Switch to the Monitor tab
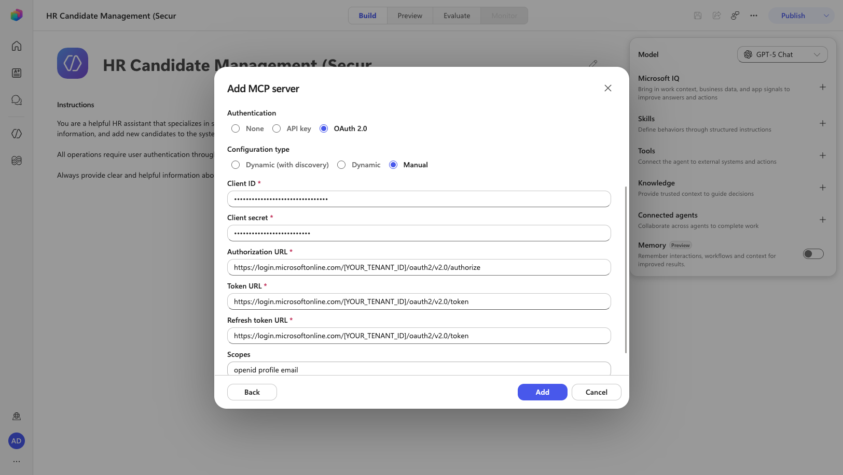The image size is (843, 475). pyautogui.click(x=504, y=16)
